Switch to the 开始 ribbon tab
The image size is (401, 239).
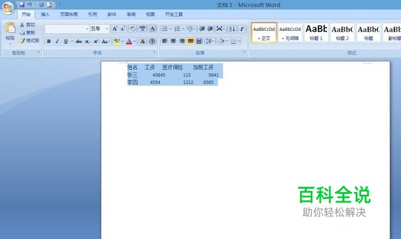(x=26, y=14)
